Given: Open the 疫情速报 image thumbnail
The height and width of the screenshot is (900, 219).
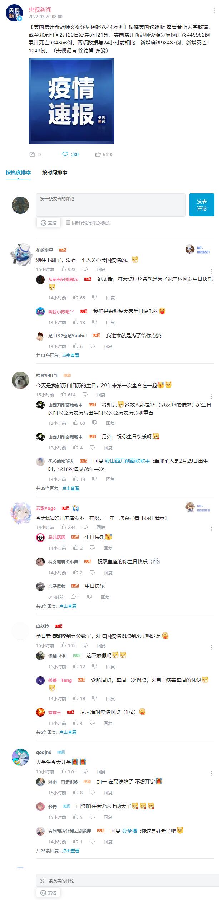Looking at the screenshot, I should (x=71, y=101).
